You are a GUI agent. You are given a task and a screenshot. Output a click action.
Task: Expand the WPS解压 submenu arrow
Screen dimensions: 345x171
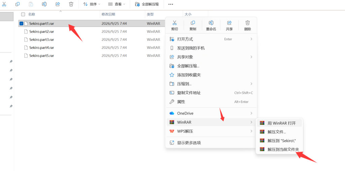click(251, 131)
